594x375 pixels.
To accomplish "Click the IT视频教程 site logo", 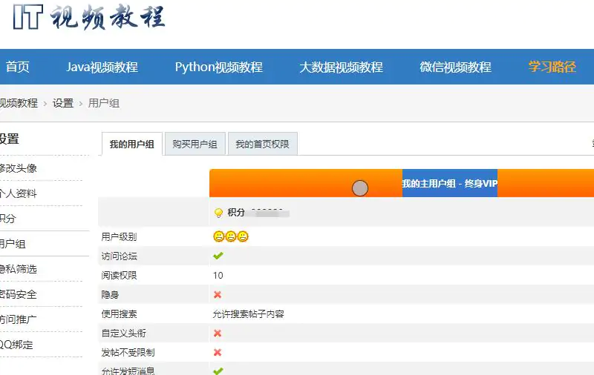I will coord(89,17).
